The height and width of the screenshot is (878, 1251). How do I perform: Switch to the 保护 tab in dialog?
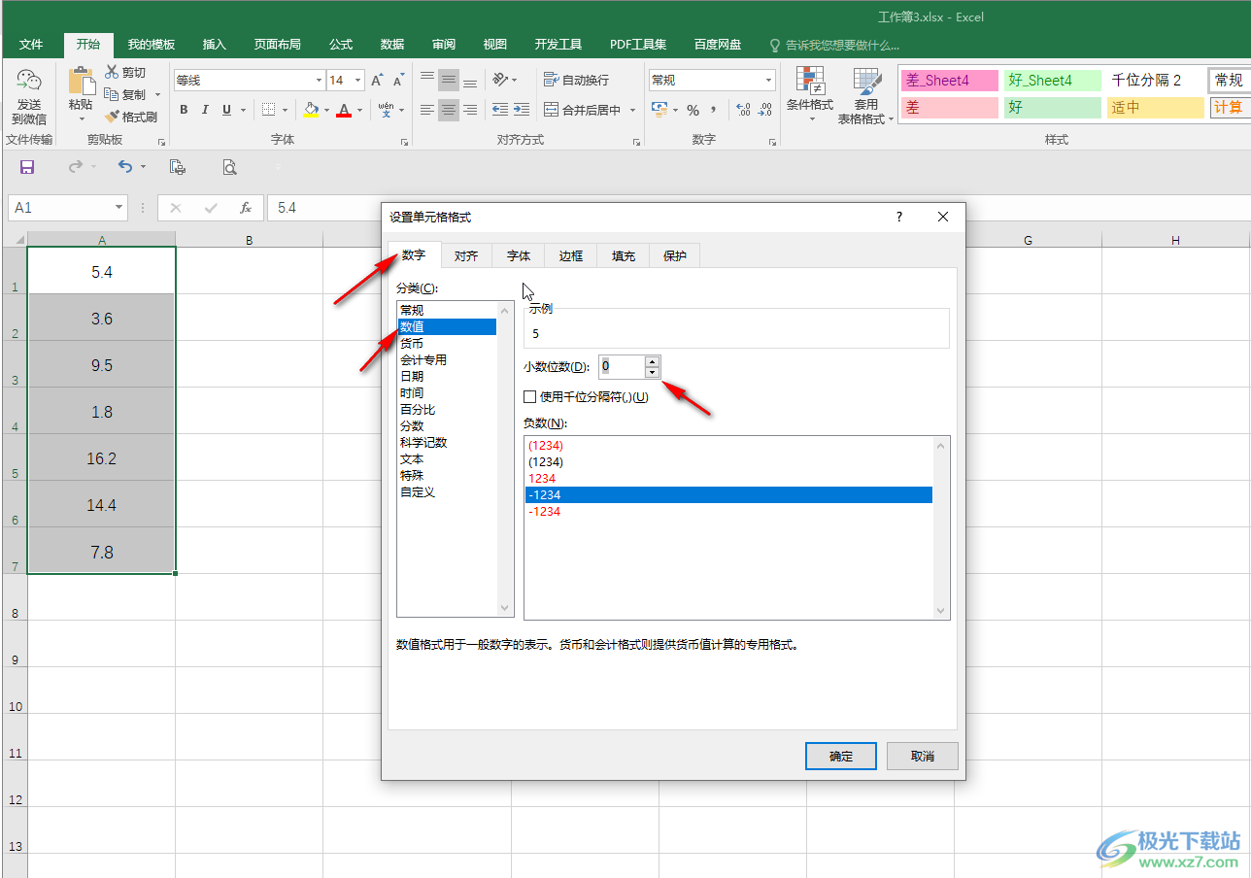tap(675, 256)
